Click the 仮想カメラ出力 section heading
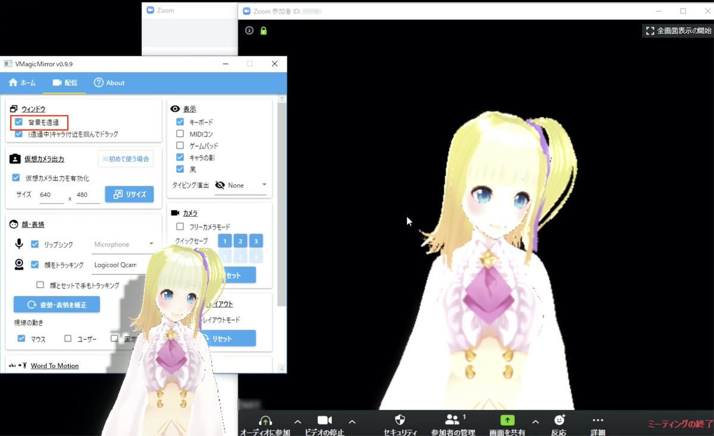This screenshot has width=714, height=436. pos(45,159)
